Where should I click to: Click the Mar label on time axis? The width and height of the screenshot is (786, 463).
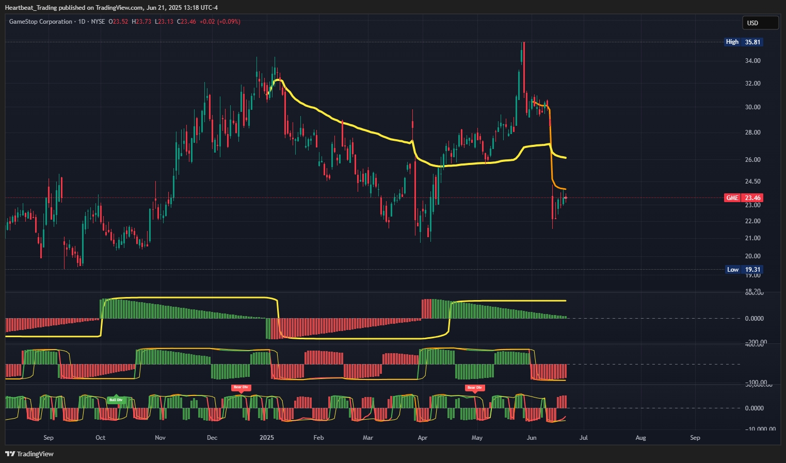(368, 438)
